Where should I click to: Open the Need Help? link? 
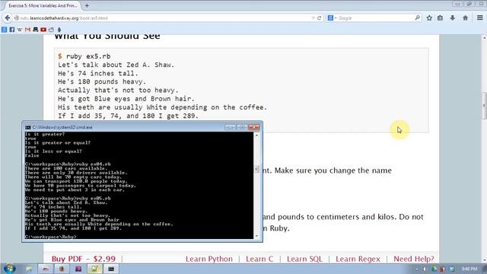(414, 259)
